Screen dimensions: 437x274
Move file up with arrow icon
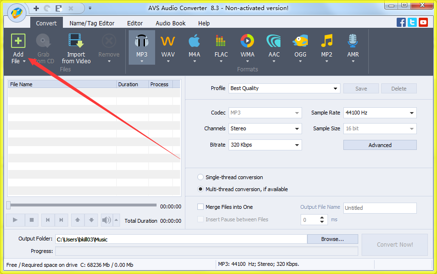78,220
